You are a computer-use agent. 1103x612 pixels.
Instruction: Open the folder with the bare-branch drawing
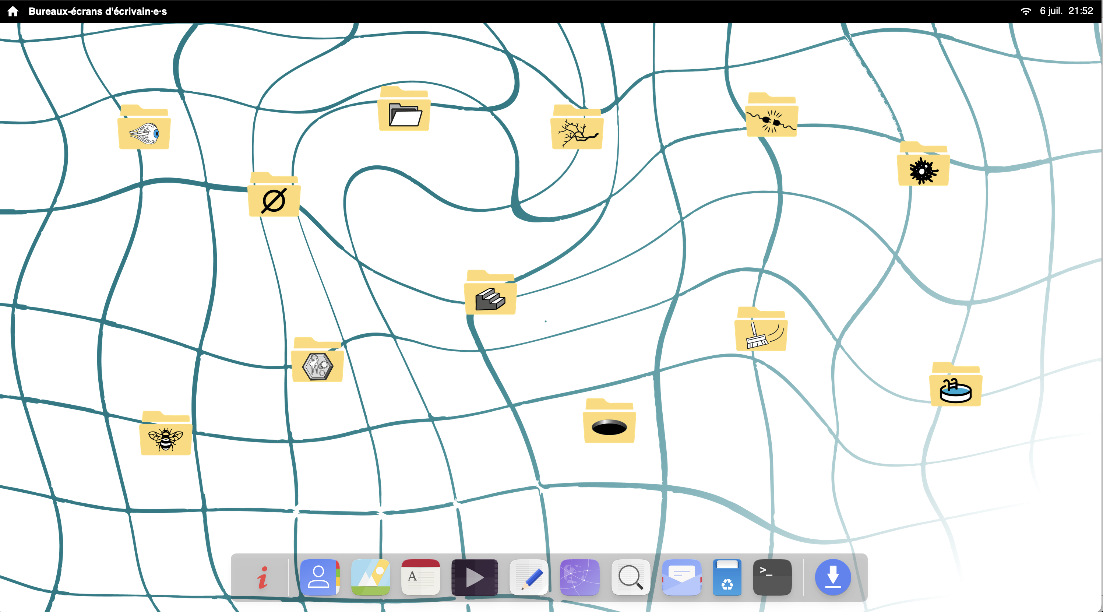coord(577,129)
